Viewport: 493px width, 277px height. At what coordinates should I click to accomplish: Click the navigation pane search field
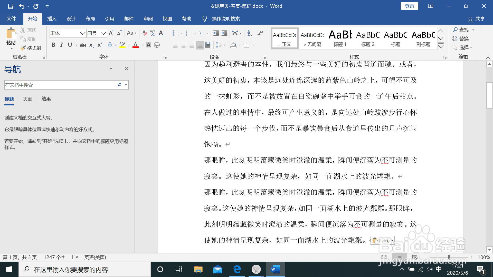pos(59,85)
